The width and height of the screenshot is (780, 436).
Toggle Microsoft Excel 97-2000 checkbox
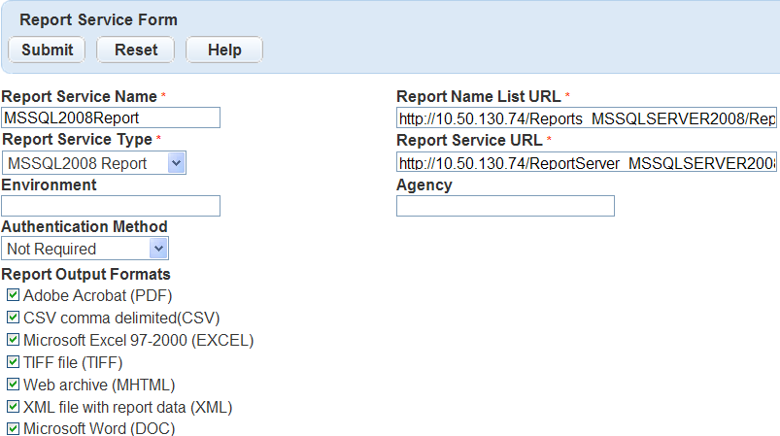click(x=14, y=340)
